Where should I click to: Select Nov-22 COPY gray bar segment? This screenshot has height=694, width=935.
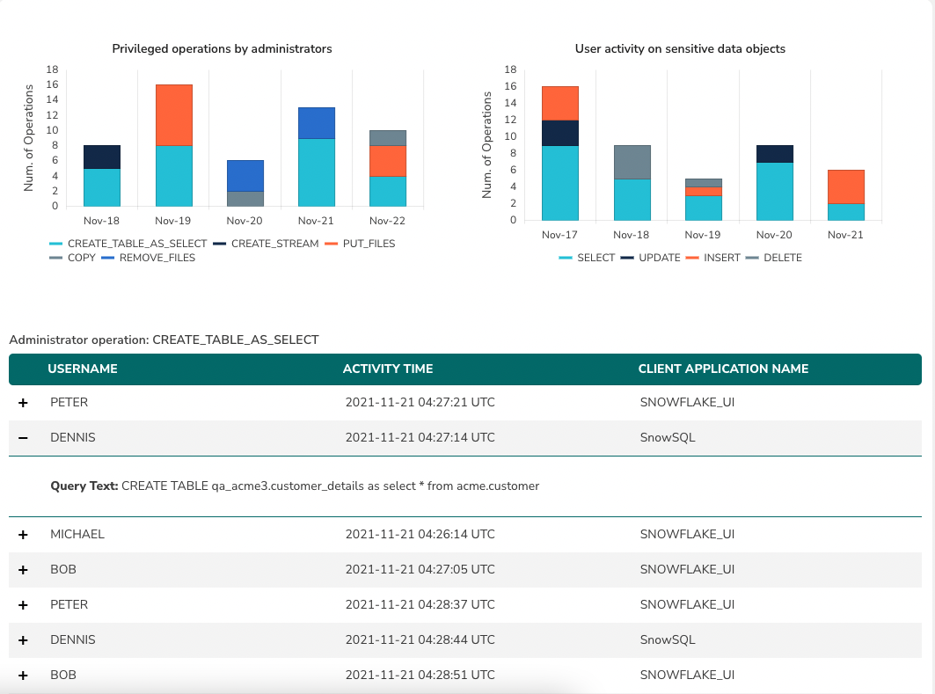(x=388, y=138)
